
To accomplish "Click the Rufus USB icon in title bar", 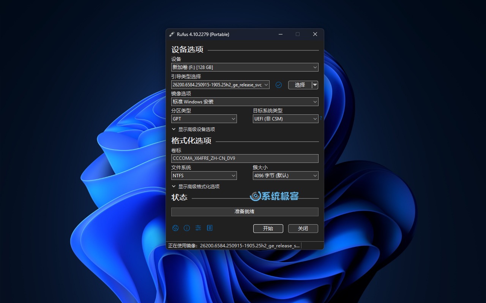I will pyautogui.click(x=172, y=34).
